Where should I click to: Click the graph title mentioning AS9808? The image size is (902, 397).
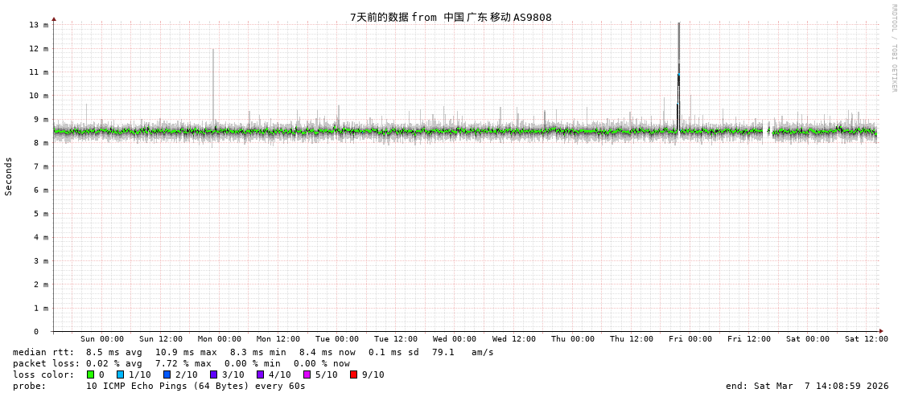pyautogui.click(x=451, y=17)
